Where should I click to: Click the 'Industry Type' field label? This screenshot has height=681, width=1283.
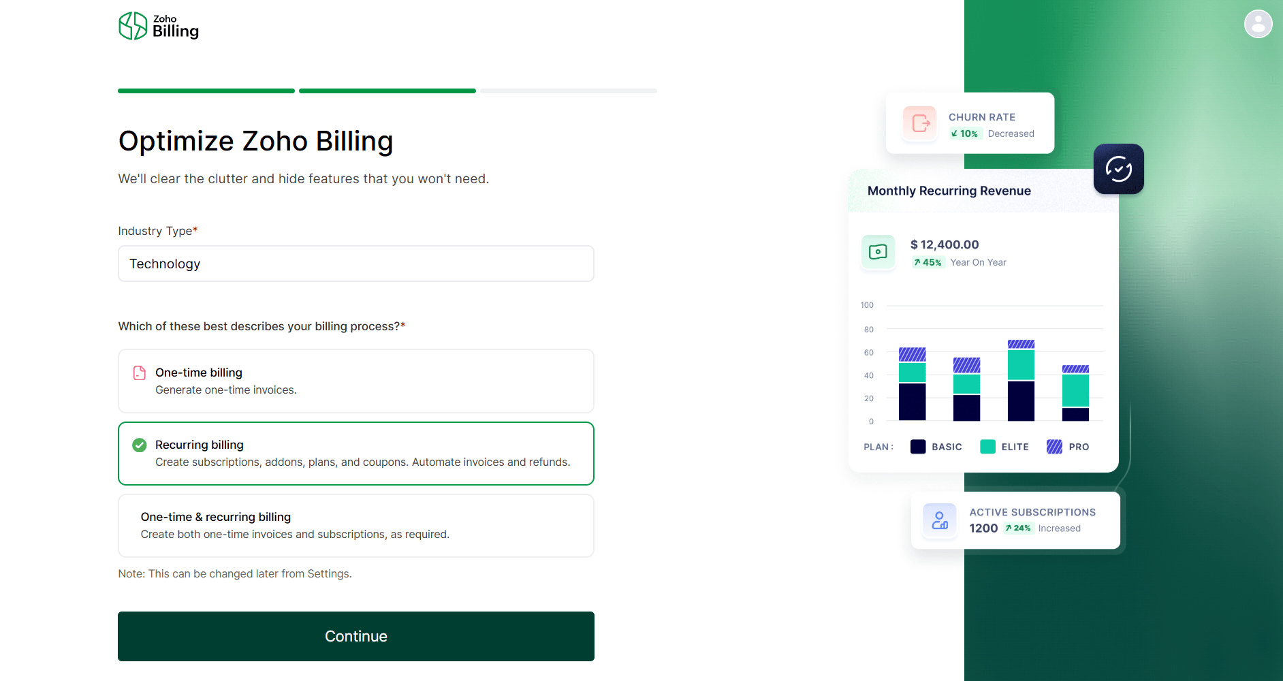pyautogui.click(x=158, y=231)
